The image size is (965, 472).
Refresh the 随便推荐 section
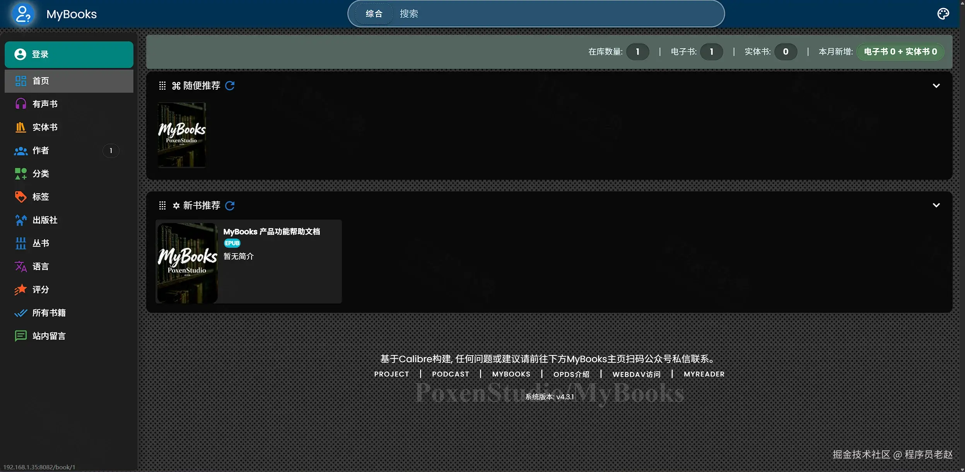point(230,85)
